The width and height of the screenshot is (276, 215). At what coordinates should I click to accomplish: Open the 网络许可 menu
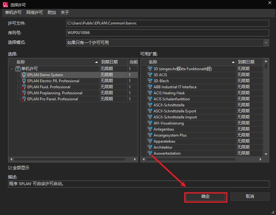[34, 12]
